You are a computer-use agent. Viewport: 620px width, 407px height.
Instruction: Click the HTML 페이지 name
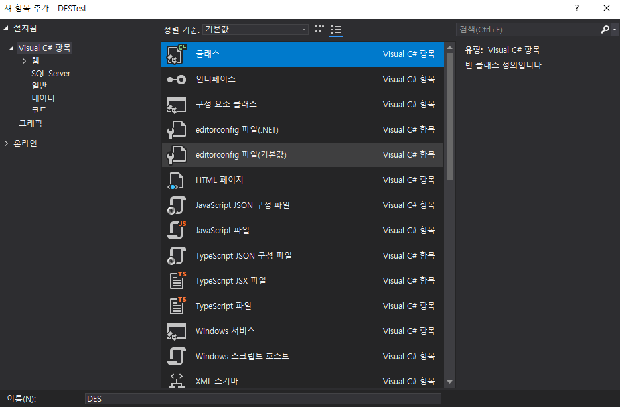[220, 180]
